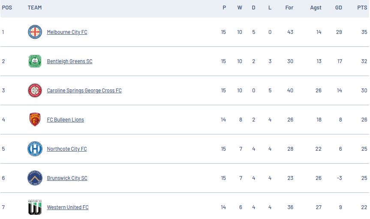Open the Melbourne City FC team link
Image resolution: width=370 pixels, height=219 pixels.
67,32
